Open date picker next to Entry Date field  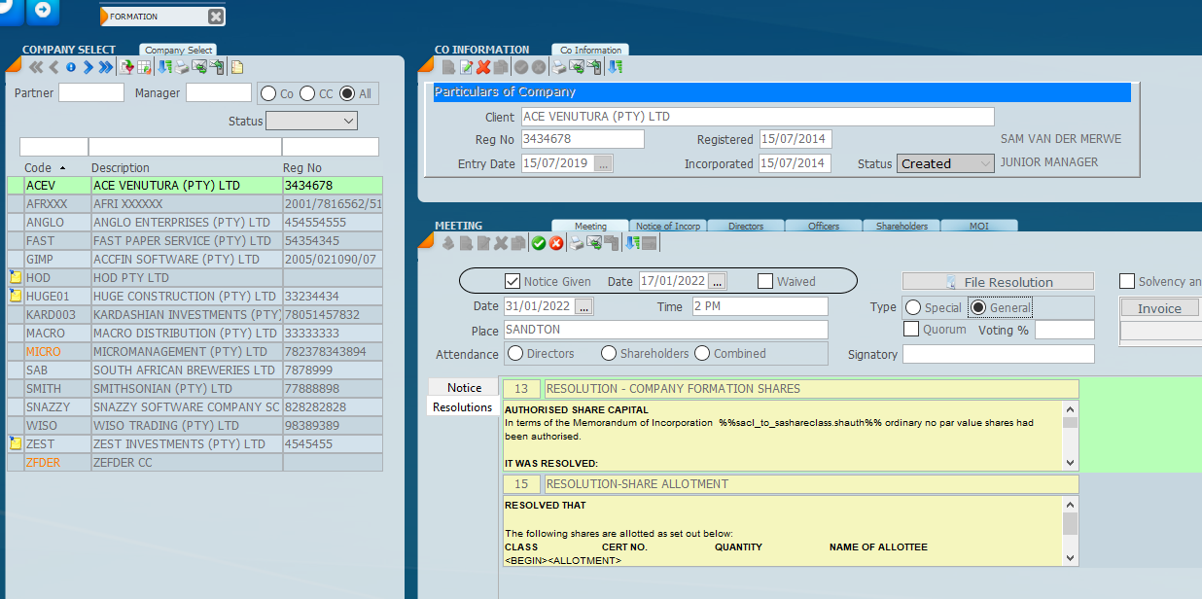click(603, 163)
